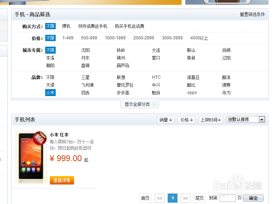Go to 尾页 last page
The width and height of the screenshot is (278, 204).
[200, 198]
